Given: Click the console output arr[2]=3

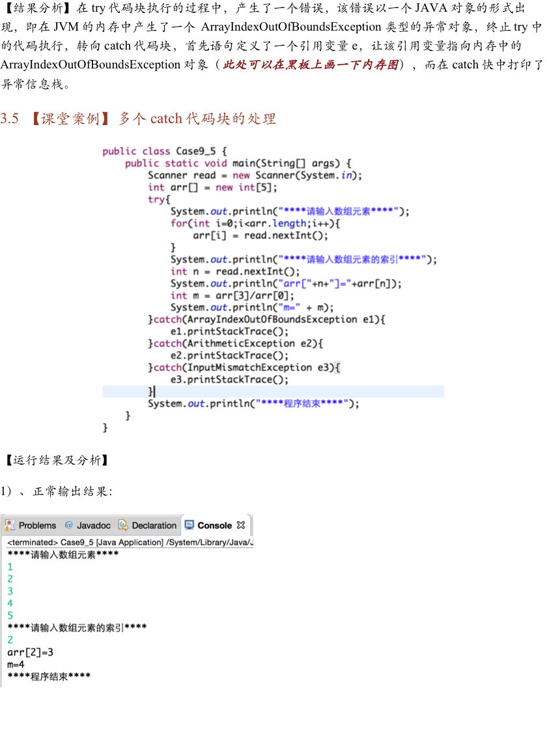Looking at the screenshot, I should [31, 652].
